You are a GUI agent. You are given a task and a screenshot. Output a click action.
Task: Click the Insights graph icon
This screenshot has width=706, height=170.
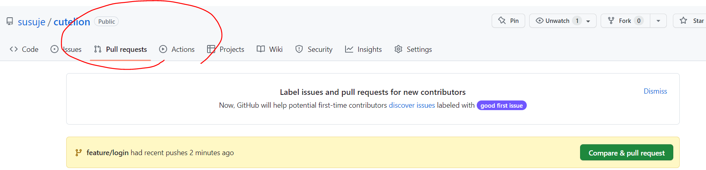point(349,49)
